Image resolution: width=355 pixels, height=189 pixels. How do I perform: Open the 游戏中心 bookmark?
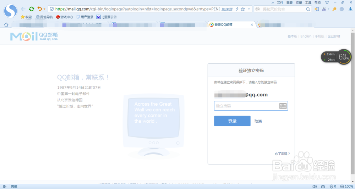tap(65, 17)
